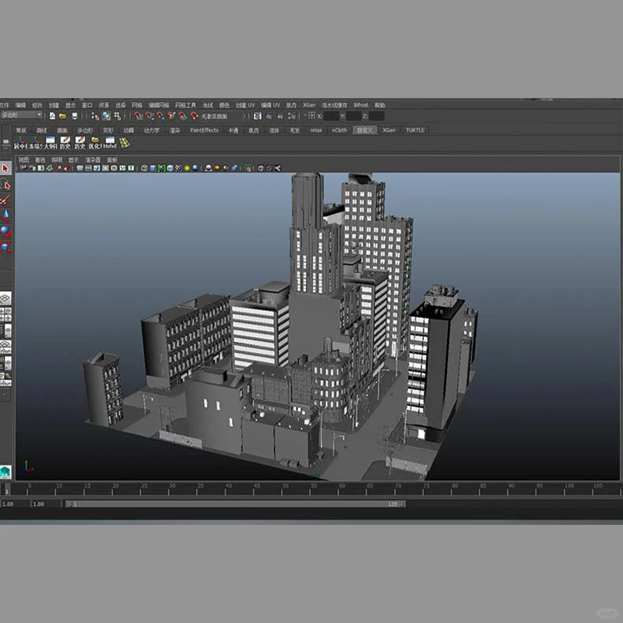
Task: Pick the Rotate tool sphere icon
Action: [5, 231]
